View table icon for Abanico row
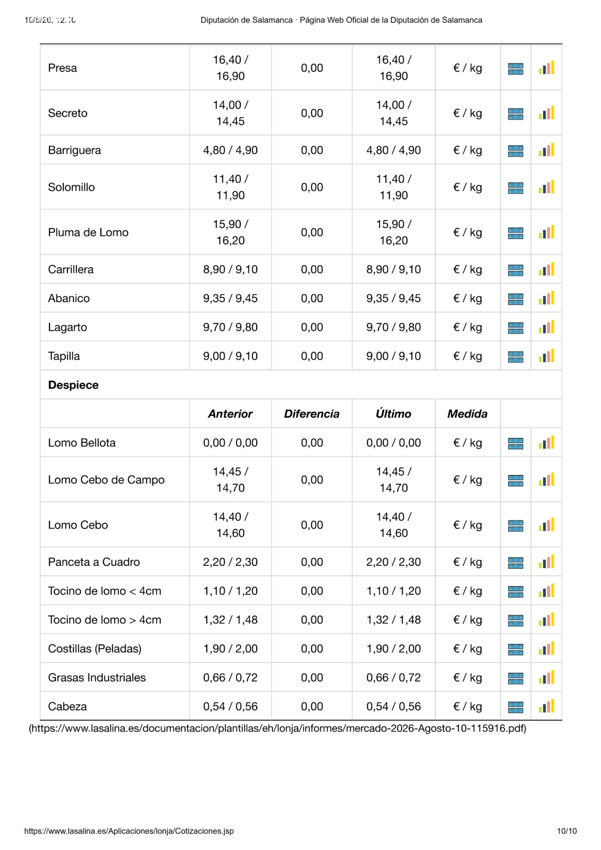The width and height of the screenshot is (601, 850). click(515, 299)
